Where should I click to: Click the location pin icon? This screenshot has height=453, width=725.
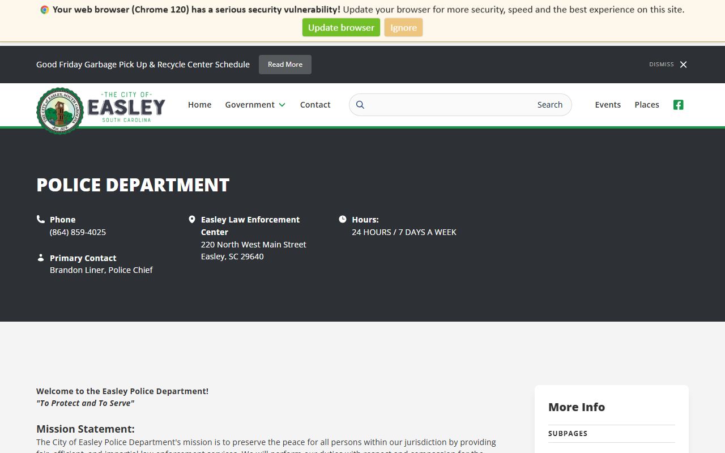pyautogui.click(x=192, y=219)
